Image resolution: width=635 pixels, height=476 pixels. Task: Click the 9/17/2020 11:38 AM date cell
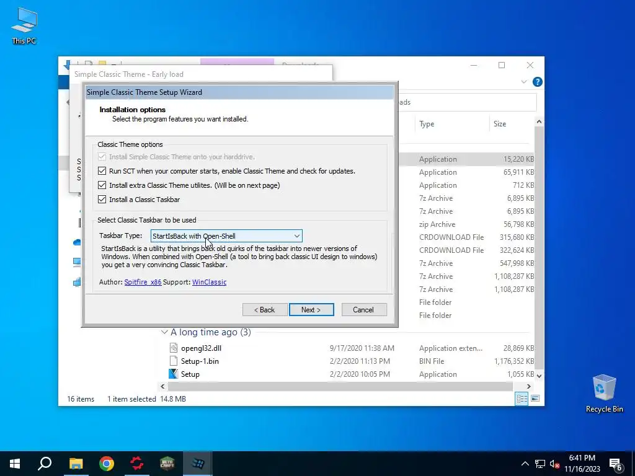click(362, 348)
